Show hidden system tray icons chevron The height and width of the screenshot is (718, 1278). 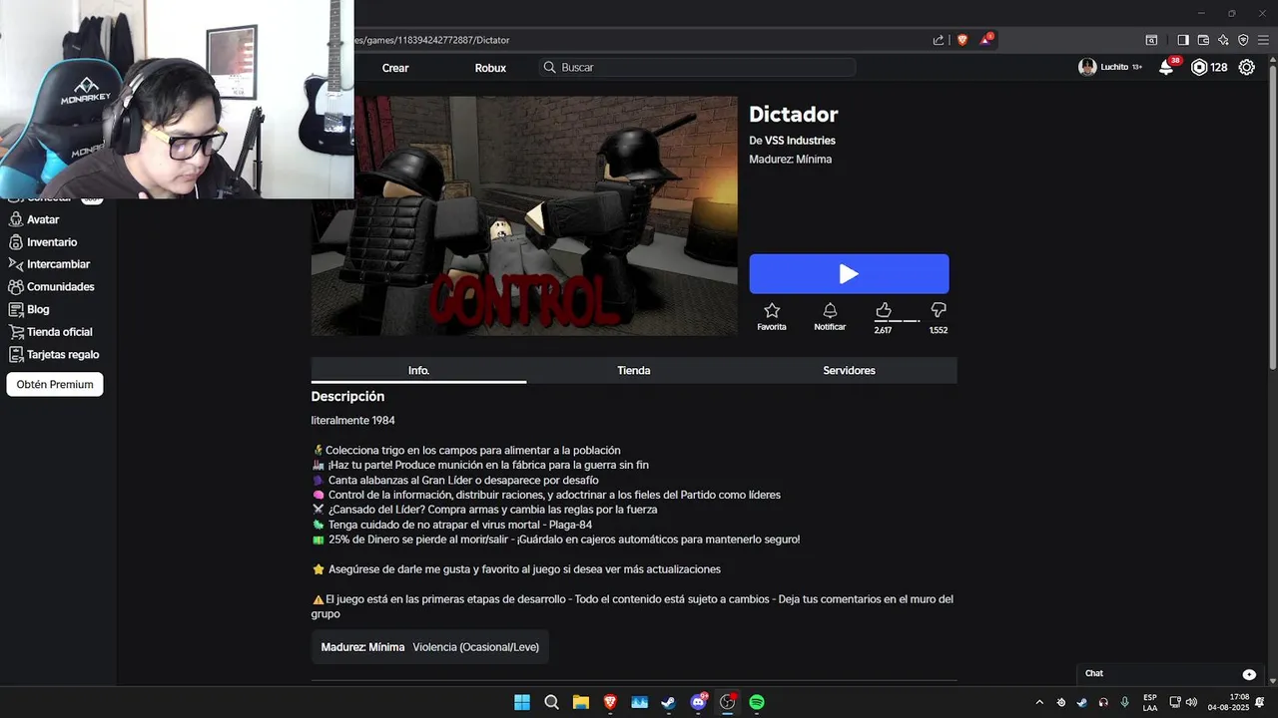click(1039, 702)
